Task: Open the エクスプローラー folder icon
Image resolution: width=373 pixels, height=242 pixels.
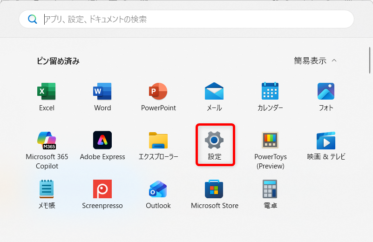Action: tap(158, 140)
